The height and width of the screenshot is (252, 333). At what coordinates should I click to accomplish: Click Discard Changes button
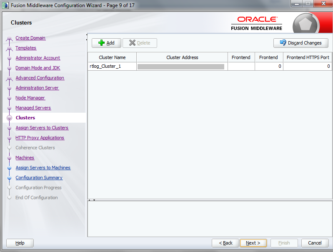click(x=301, y=43)
